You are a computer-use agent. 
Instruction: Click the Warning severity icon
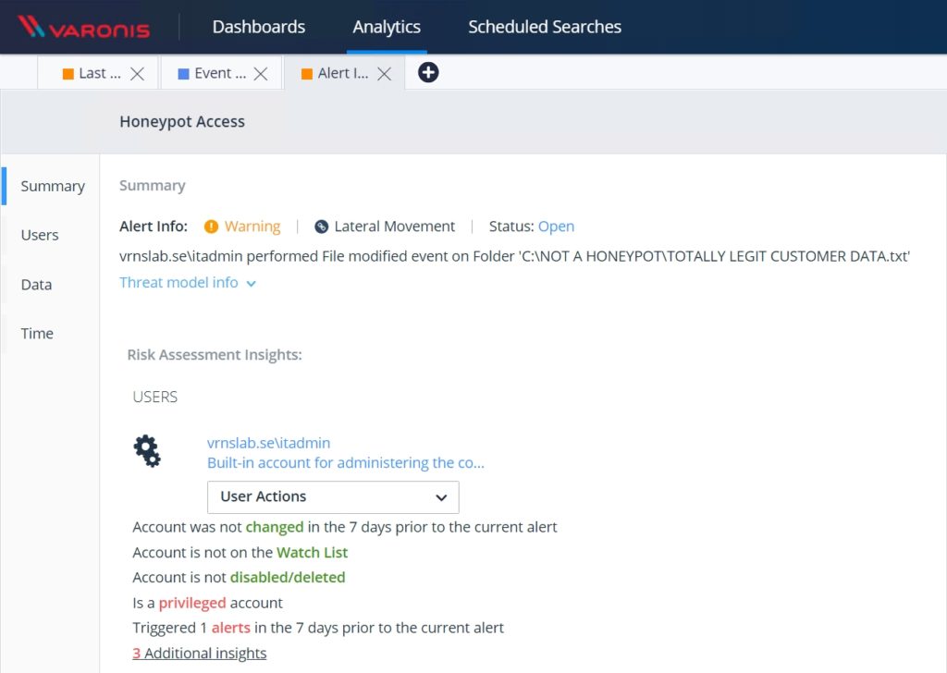coord(211,226)
